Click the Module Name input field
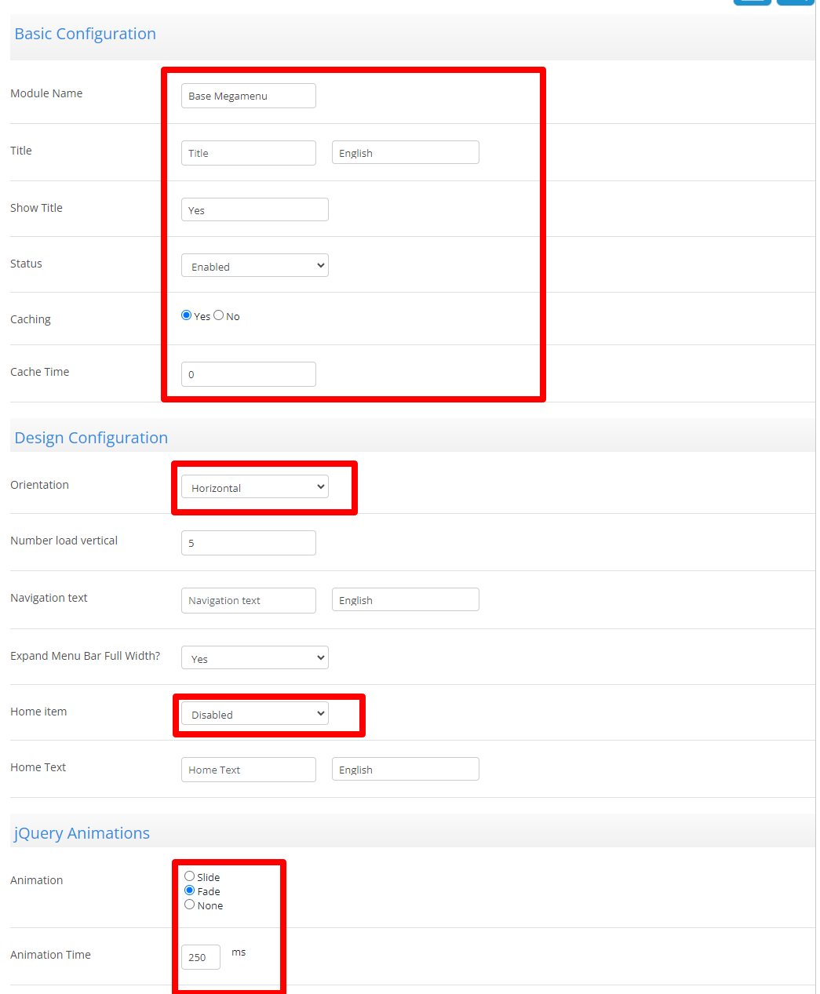 [x=248, y=96]
